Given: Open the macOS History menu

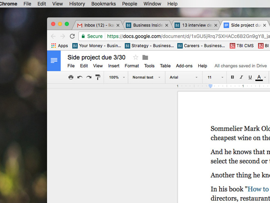Looking at the screenshot, I should click(x=77, y=4).
